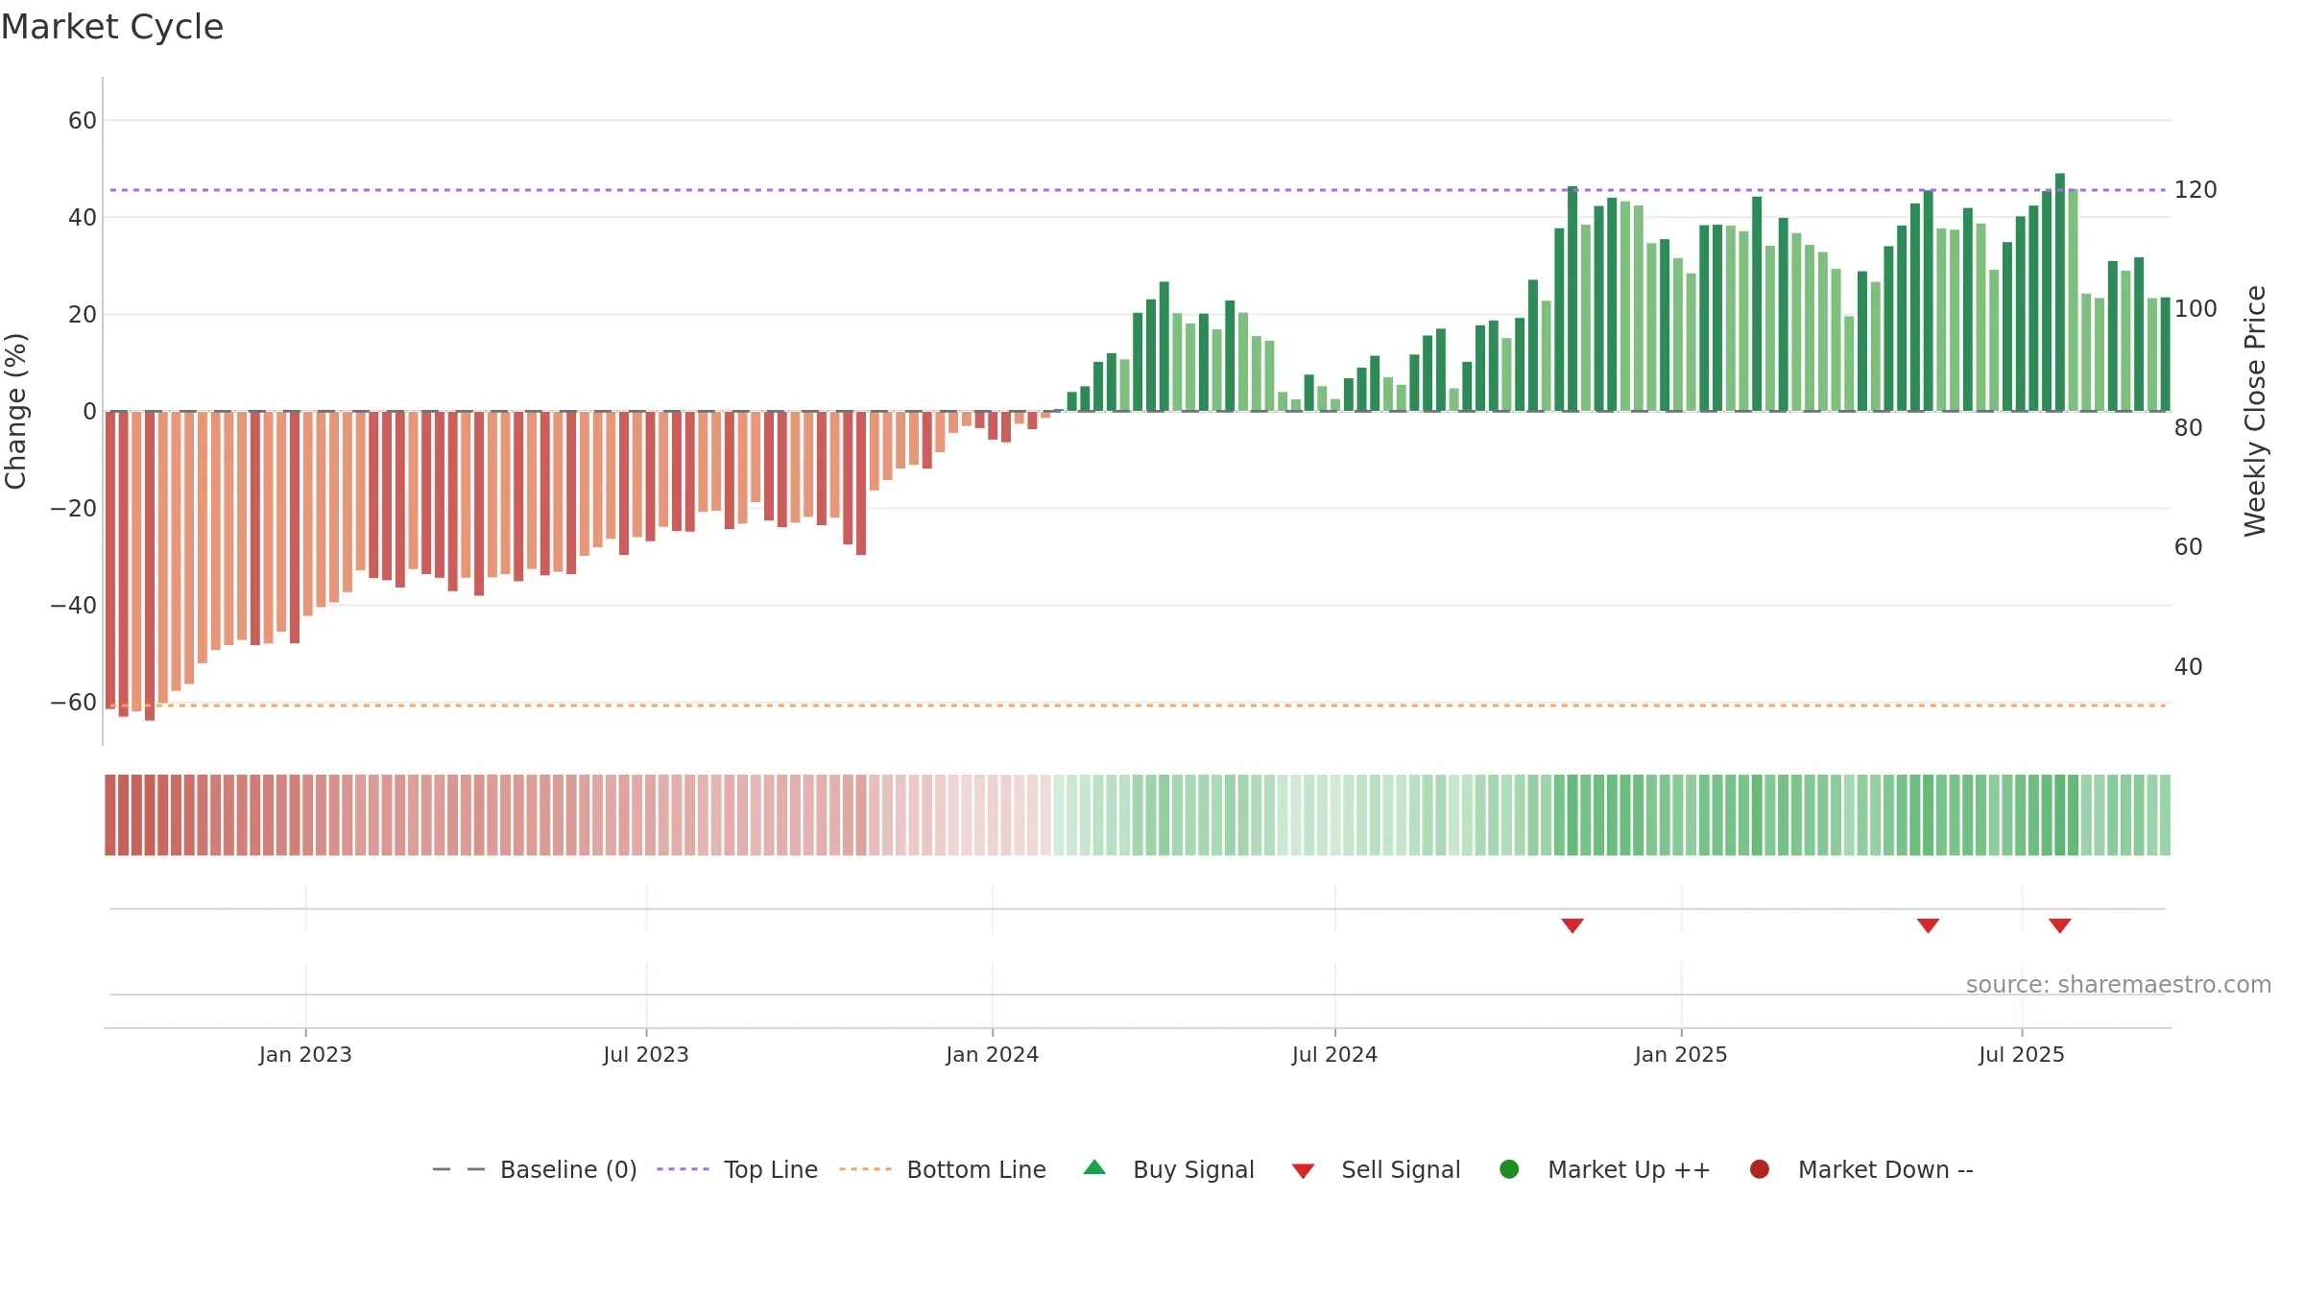Image resolution: width=2304 pixels, height=1296 pixels.
Task: Click the Market Down -- red circle icon
Action: coord(1760,1169)
